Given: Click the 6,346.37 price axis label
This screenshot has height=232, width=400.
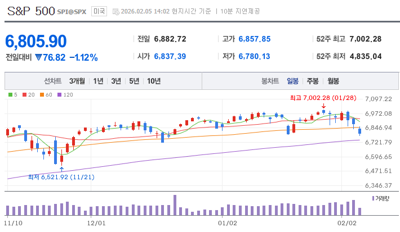Looking at the screenshot, I should coord(379,185).
